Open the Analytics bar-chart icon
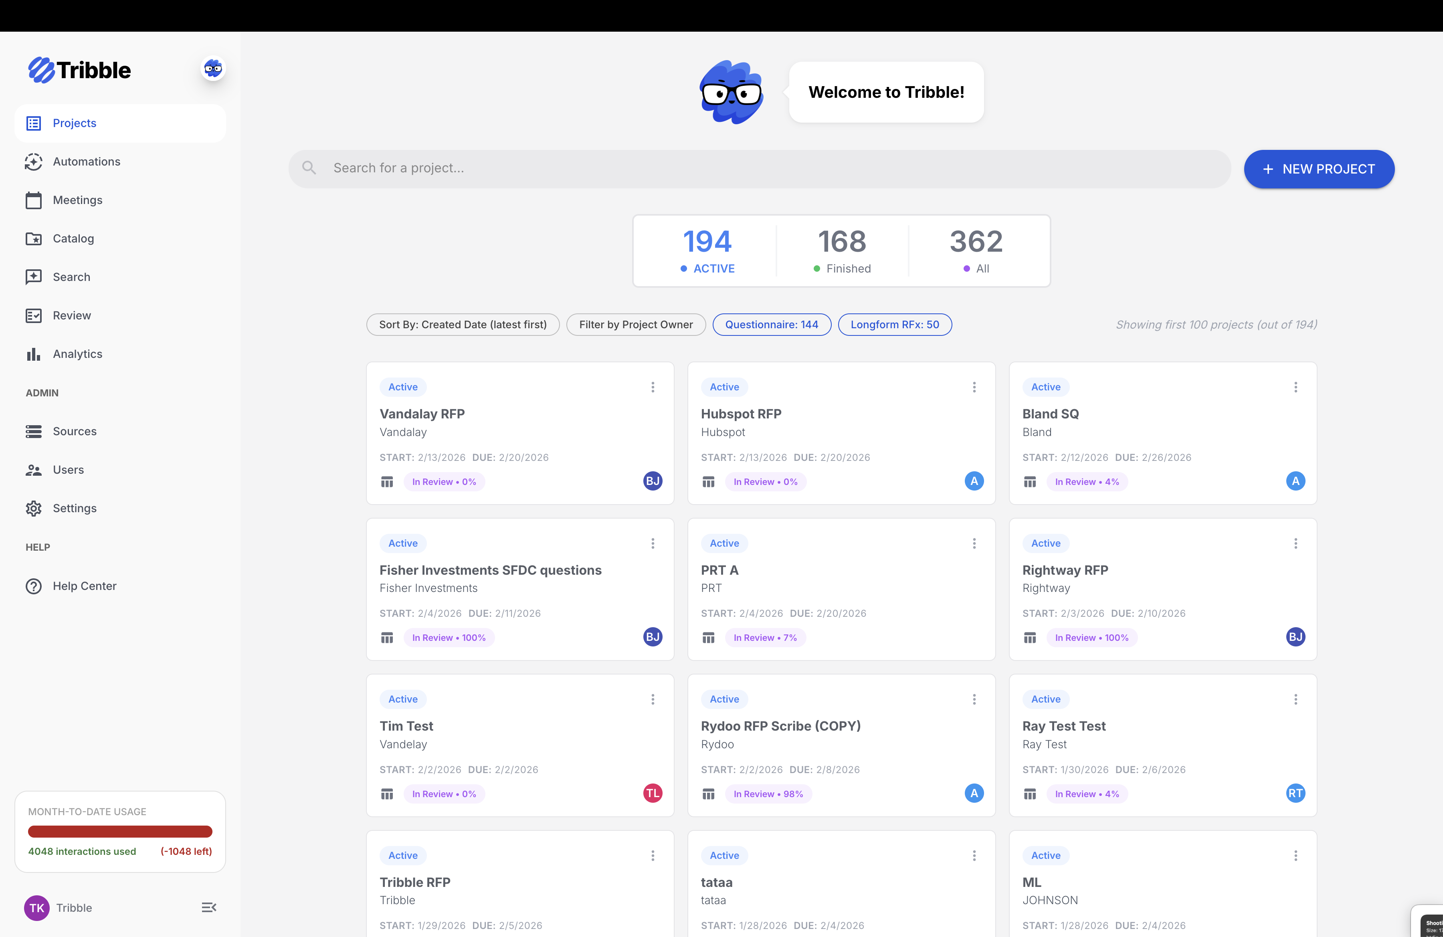The width and height of the screenshot is (1443, 937). [x=33, y=354]
